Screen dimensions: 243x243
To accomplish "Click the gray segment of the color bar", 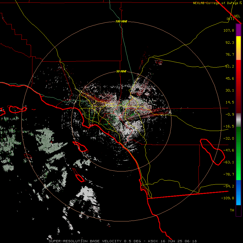I will point(238,120).
